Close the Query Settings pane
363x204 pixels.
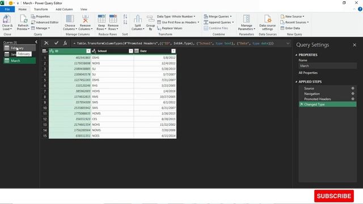point(354,45)
